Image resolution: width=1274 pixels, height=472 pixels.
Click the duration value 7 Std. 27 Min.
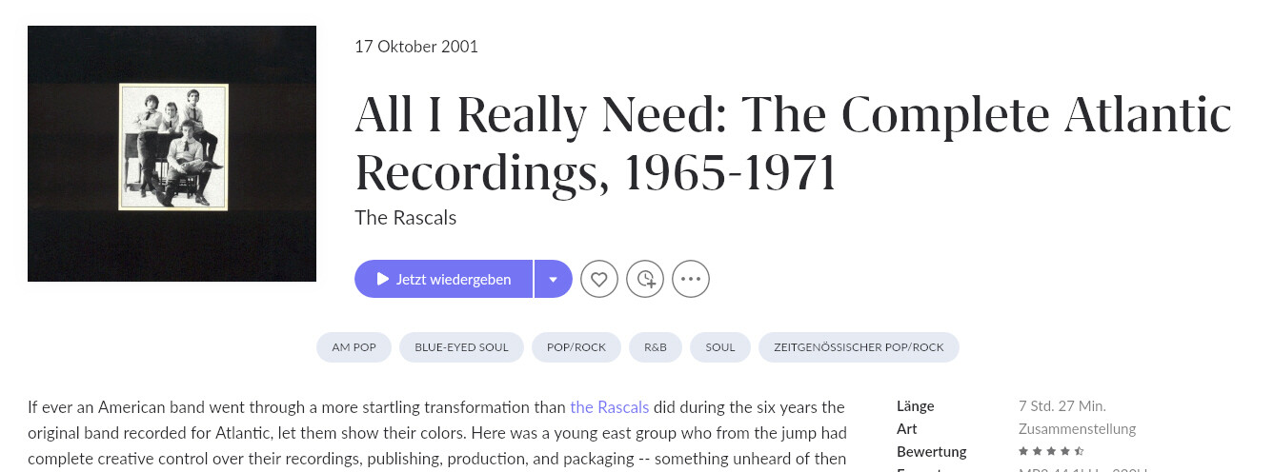pyautogui.click(x=1062, y=406)
